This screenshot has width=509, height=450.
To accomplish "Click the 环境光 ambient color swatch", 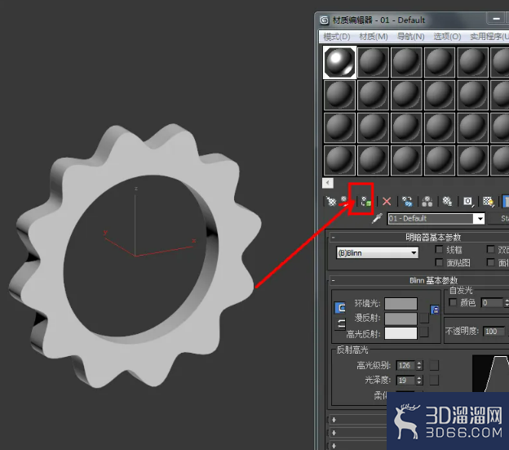I will [x=401, y=304].
